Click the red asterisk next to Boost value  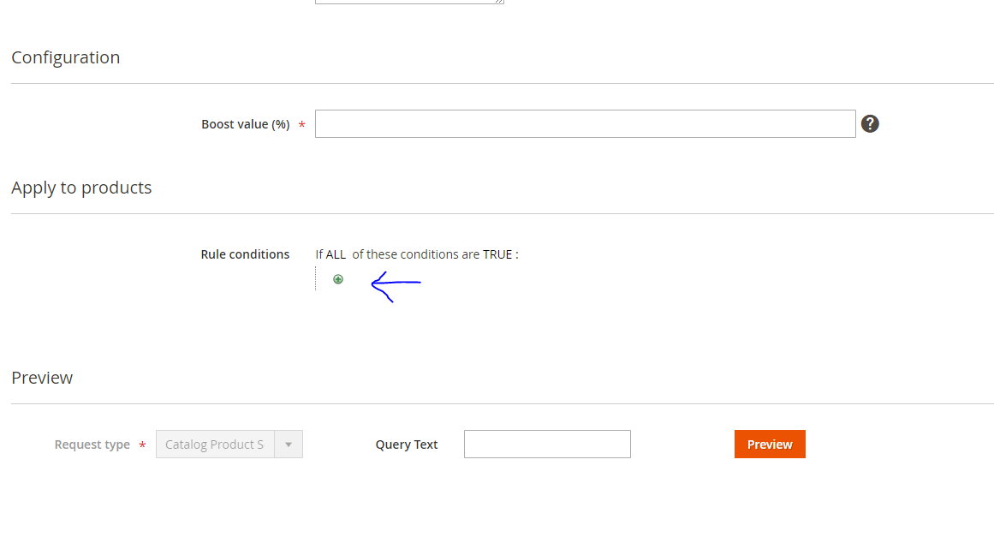coord(301,124)
